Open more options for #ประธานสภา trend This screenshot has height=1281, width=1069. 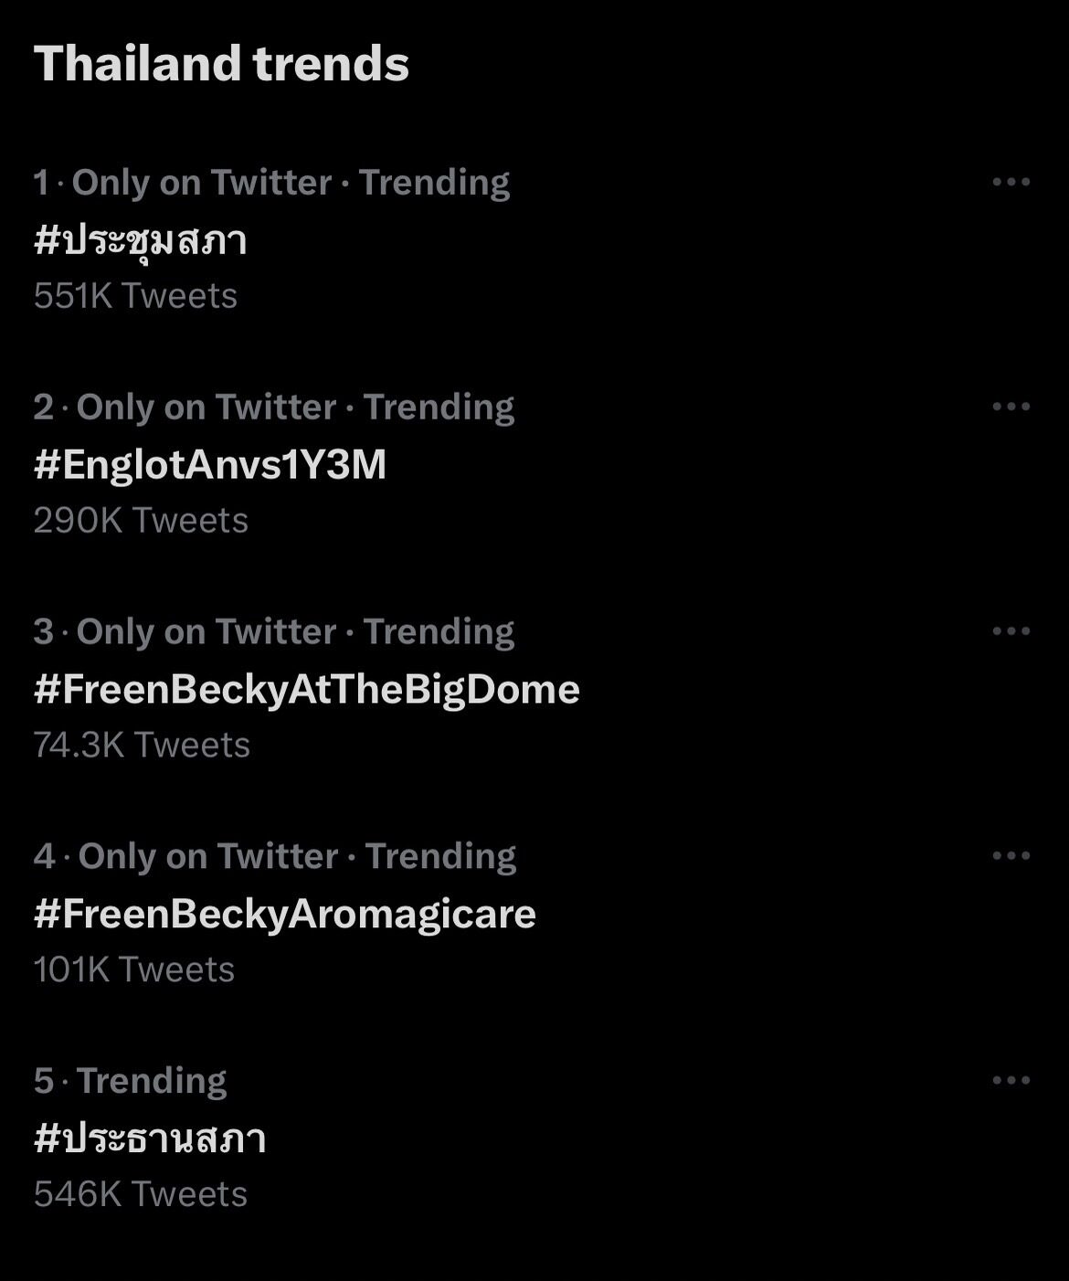pyautogui.click(x=1011, y=1081)
